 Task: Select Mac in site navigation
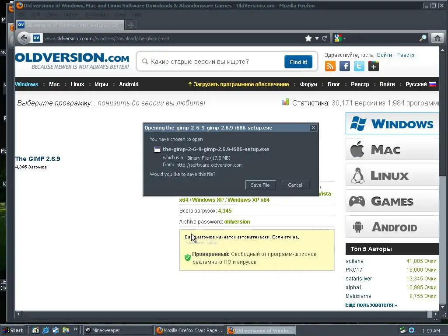coord(54,84)
